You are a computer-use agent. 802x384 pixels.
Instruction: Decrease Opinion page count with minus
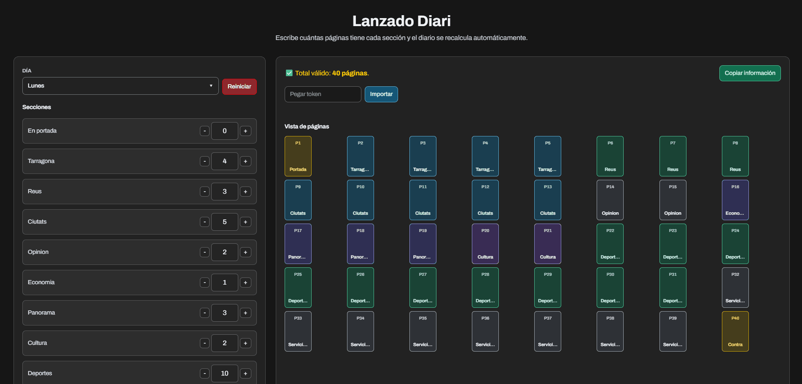click(205, 252)
